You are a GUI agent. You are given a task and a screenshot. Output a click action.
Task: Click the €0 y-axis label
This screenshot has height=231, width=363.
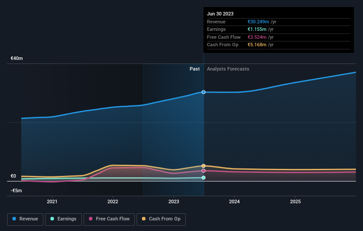coord(13,176)
